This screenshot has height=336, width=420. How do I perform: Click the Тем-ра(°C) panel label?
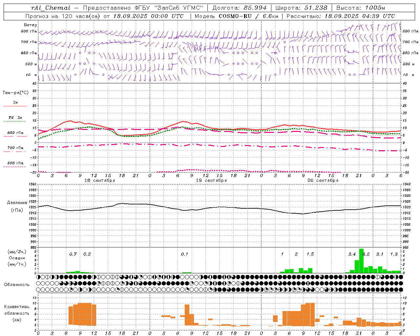tap(15, 93)
